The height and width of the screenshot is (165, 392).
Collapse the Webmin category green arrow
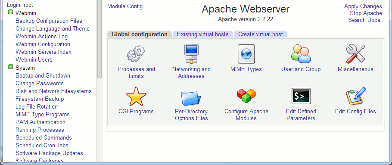[x=10, y=12]
